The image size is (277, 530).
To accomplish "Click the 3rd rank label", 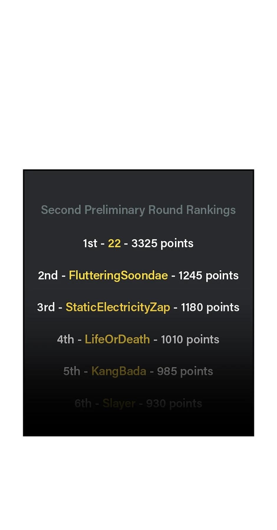I will pyautogui.click(x=46, y=307).
